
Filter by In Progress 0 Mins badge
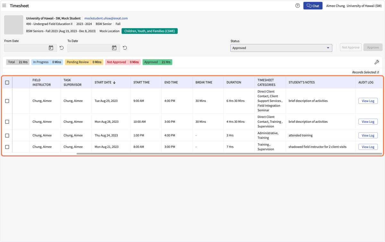click(47, 62)
